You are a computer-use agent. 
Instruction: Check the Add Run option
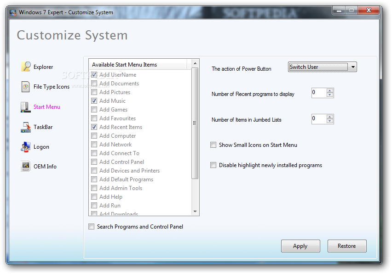94,206
